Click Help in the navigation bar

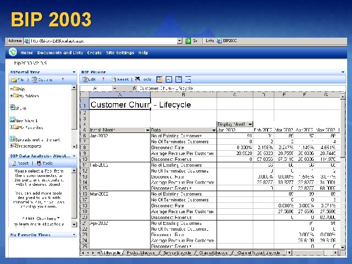tap(143, 53)
